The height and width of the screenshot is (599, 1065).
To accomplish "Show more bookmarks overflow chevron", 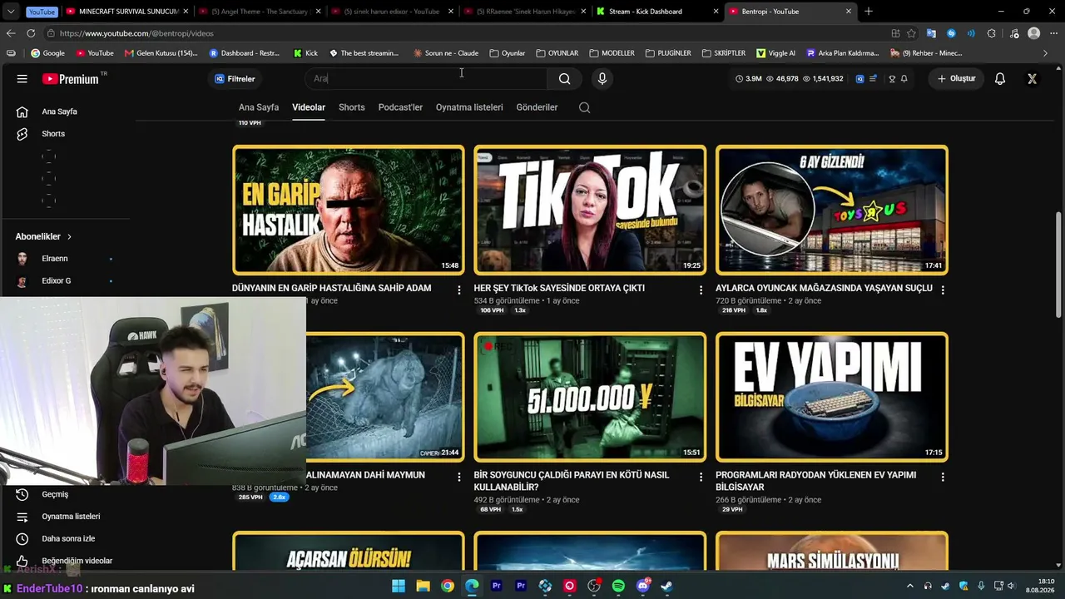I will [1046, 53].
